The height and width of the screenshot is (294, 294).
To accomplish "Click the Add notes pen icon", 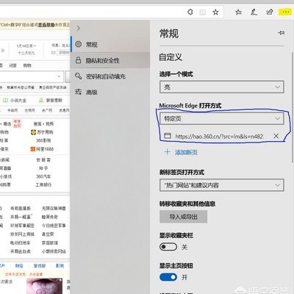I will coord(254,12).
